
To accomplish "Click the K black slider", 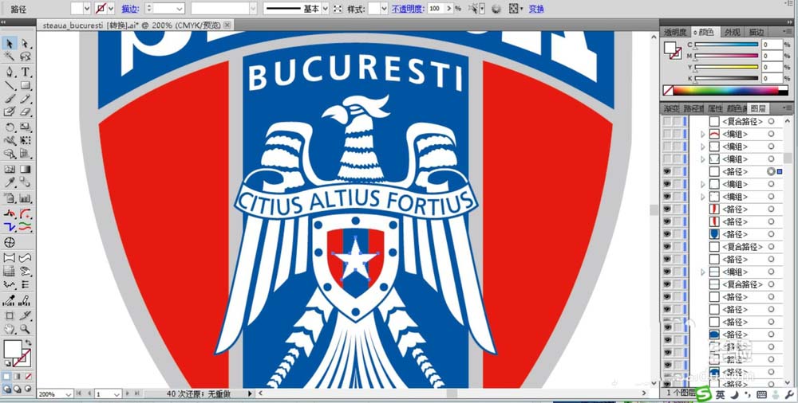I will tap(726, 79).
